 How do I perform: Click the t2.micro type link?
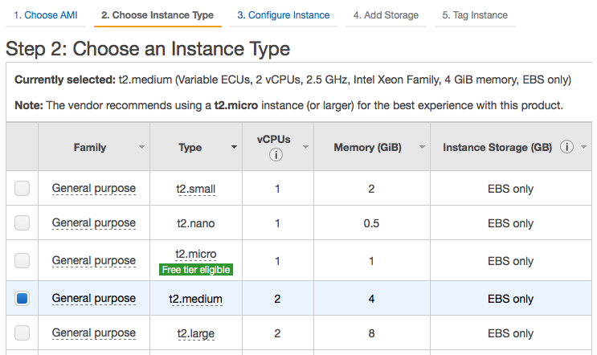click(x=196, y=254)
